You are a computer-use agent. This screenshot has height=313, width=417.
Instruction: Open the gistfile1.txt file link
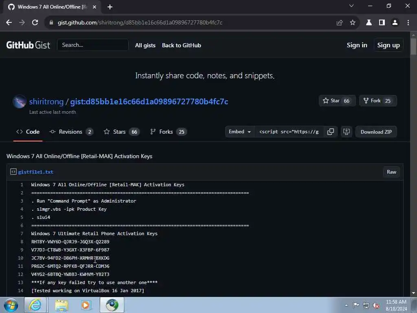point(36,172)
